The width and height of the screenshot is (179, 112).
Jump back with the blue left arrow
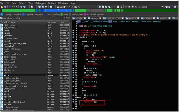[10, 7]
